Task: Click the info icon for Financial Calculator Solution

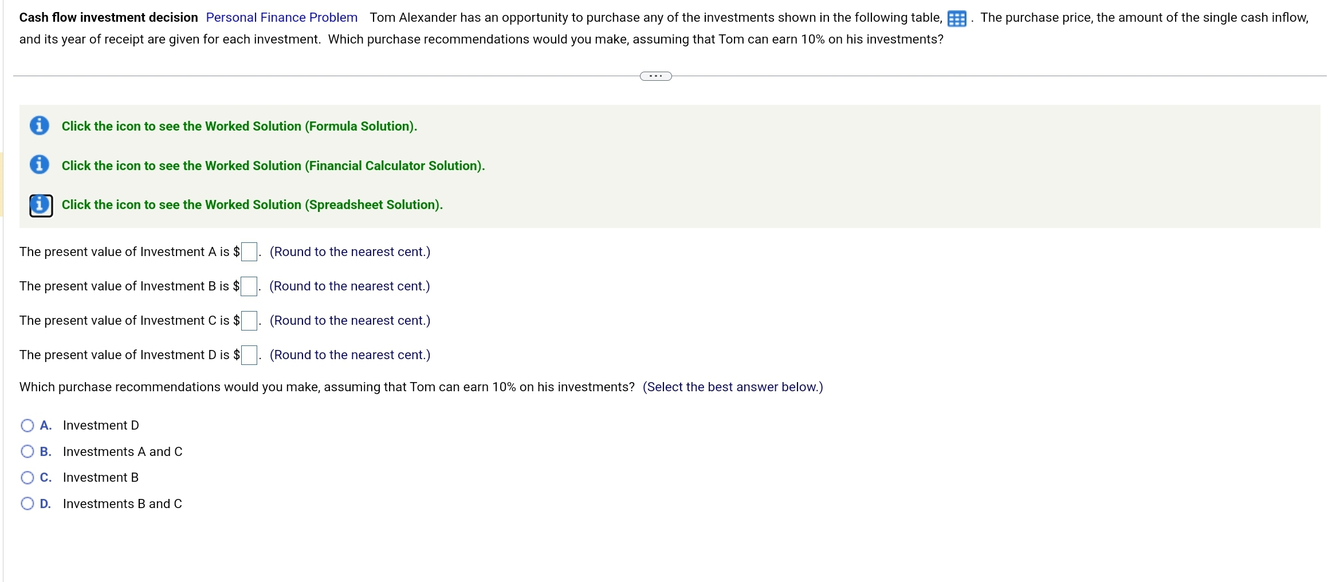Action: click(38, 165)
